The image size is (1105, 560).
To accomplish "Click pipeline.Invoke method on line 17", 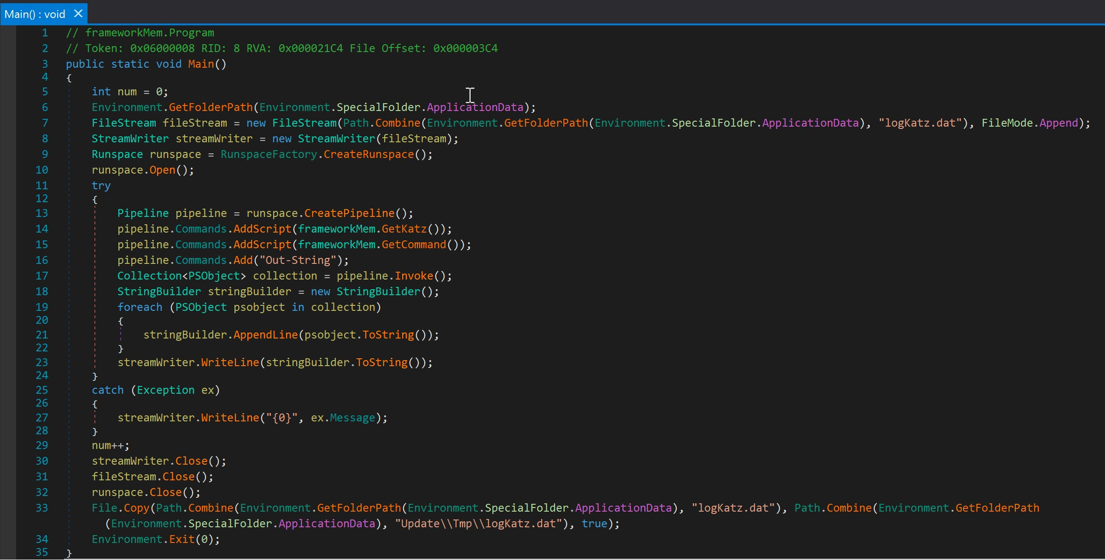I will click(x=414, y=276).
